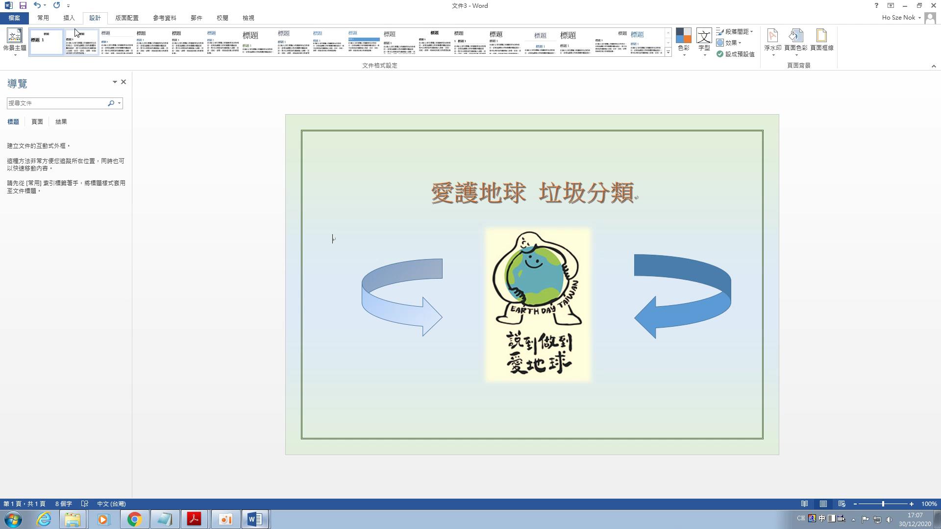
Task: Click the zoom slider handle
Action: point(883,504)
